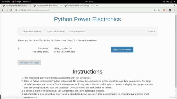Viewport: 177px width, 99px height.
Task: Click the battery status icon in top bar
Action: (171, 2)
